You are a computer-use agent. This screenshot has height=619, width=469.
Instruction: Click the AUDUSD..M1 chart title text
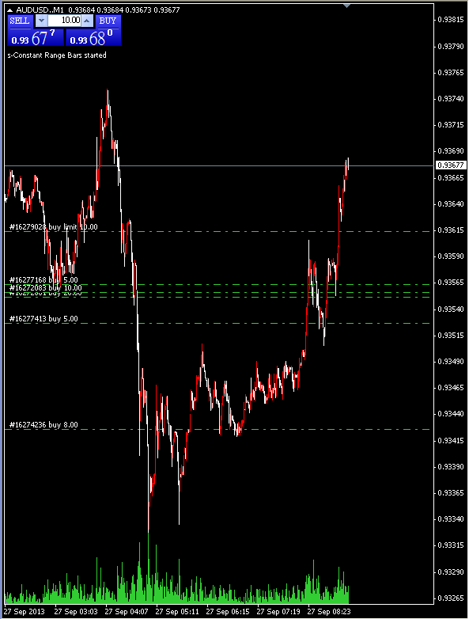(40, 9)
